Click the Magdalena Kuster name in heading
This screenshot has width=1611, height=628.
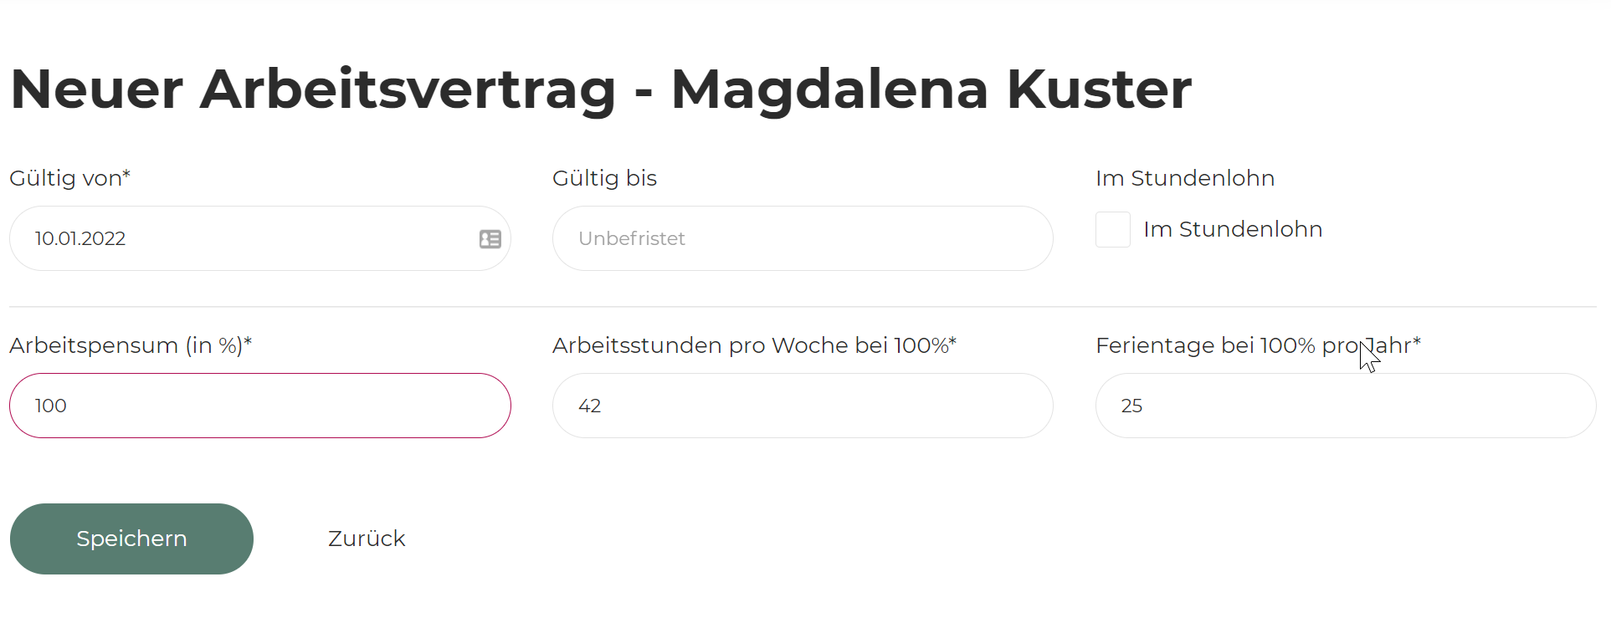coord(931,89)
